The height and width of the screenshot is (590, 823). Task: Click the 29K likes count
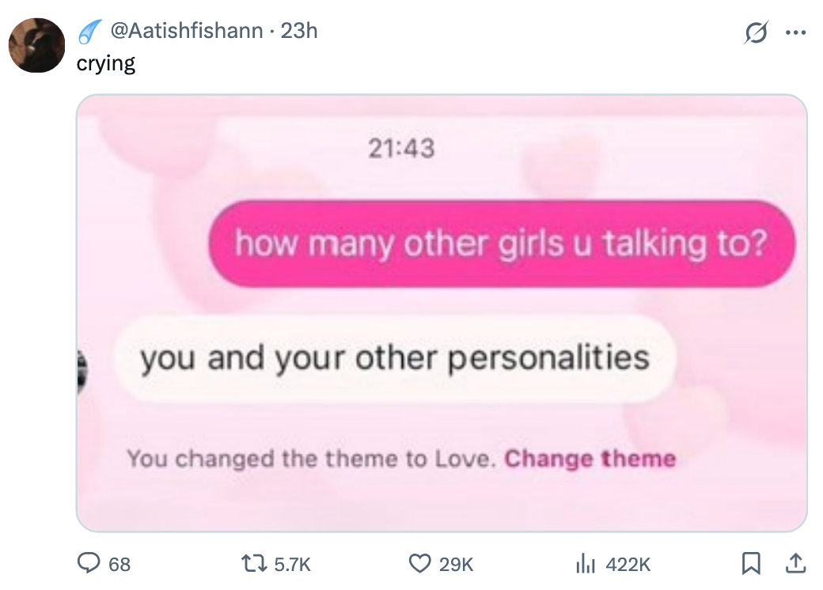pyautogui.click(x=456, y=564)
